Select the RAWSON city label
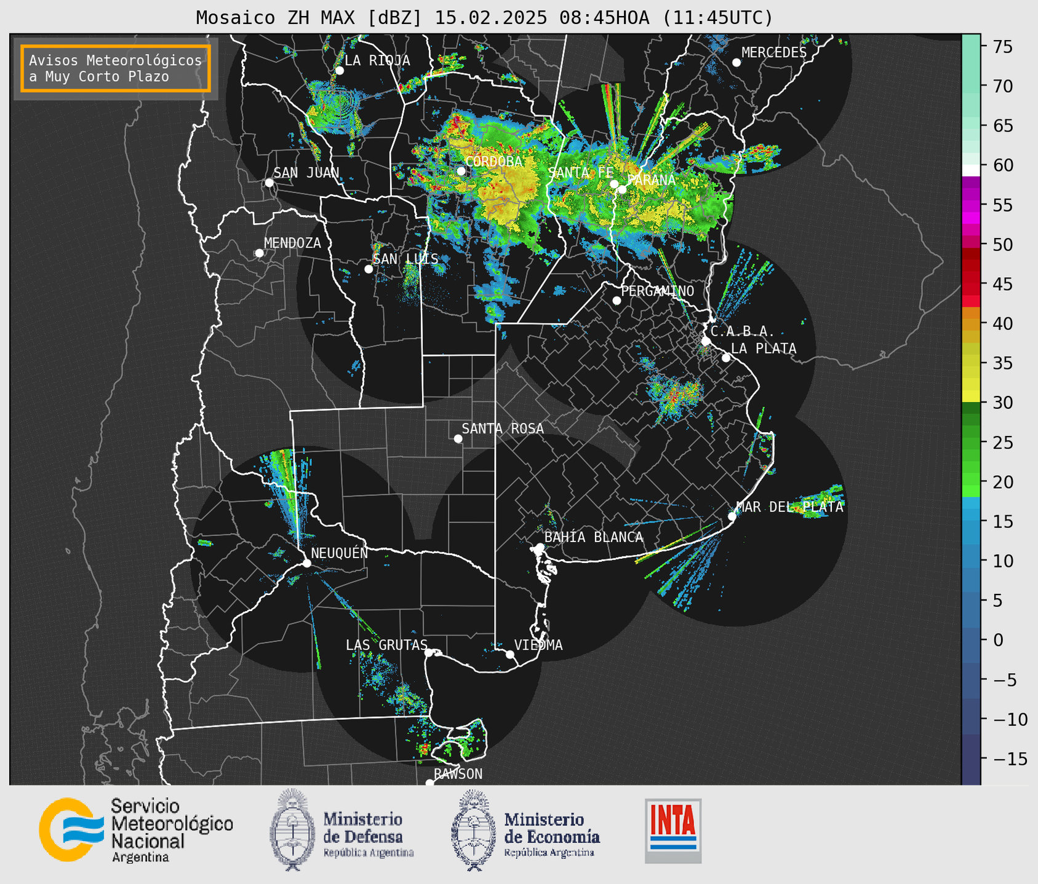 [458, 774]
